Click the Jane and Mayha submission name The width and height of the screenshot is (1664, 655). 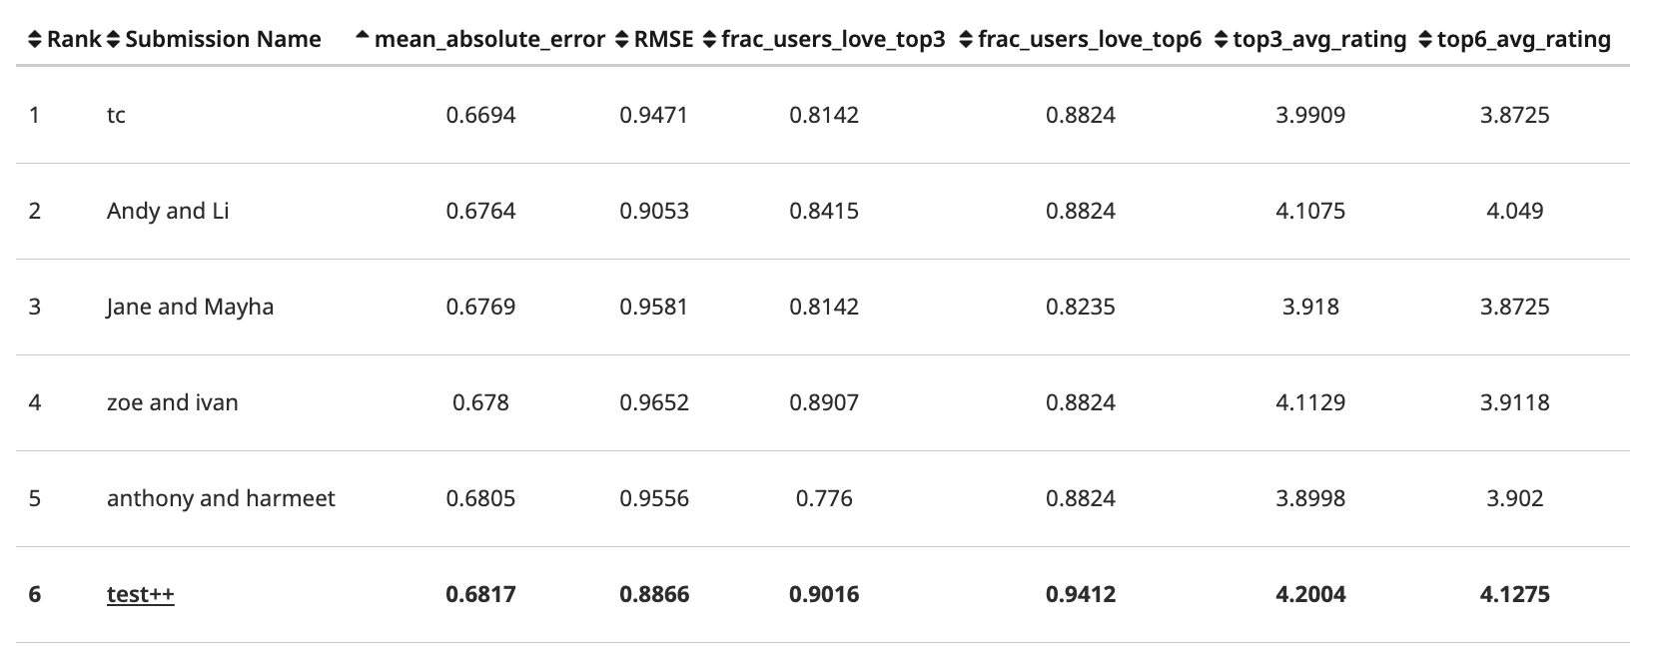click(190, 307)
